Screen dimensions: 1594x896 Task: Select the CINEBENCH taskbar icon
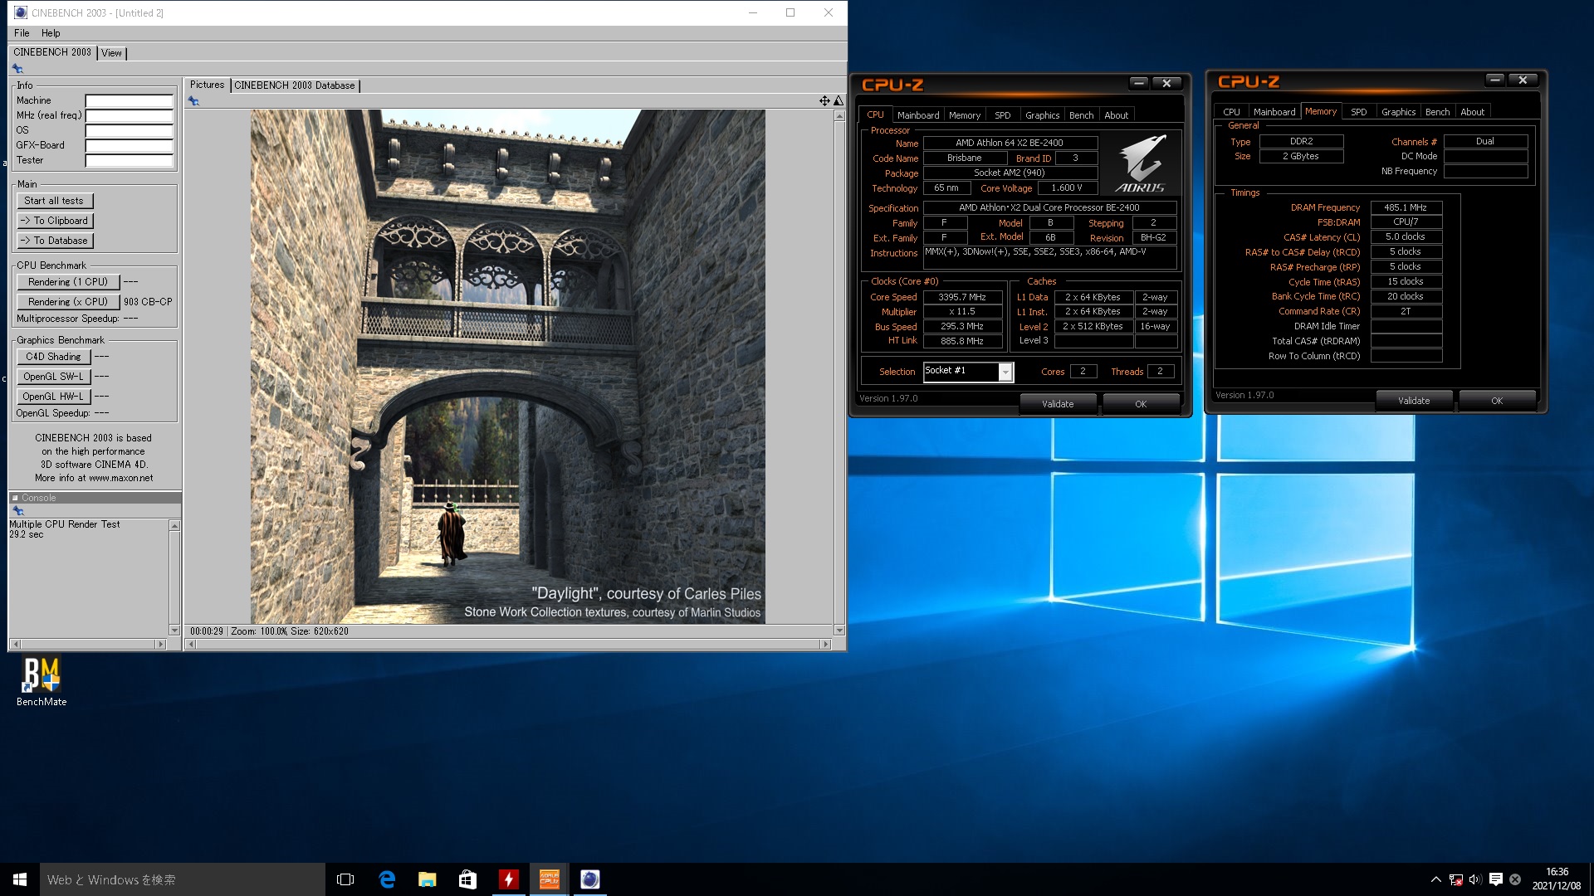point(589,879)
